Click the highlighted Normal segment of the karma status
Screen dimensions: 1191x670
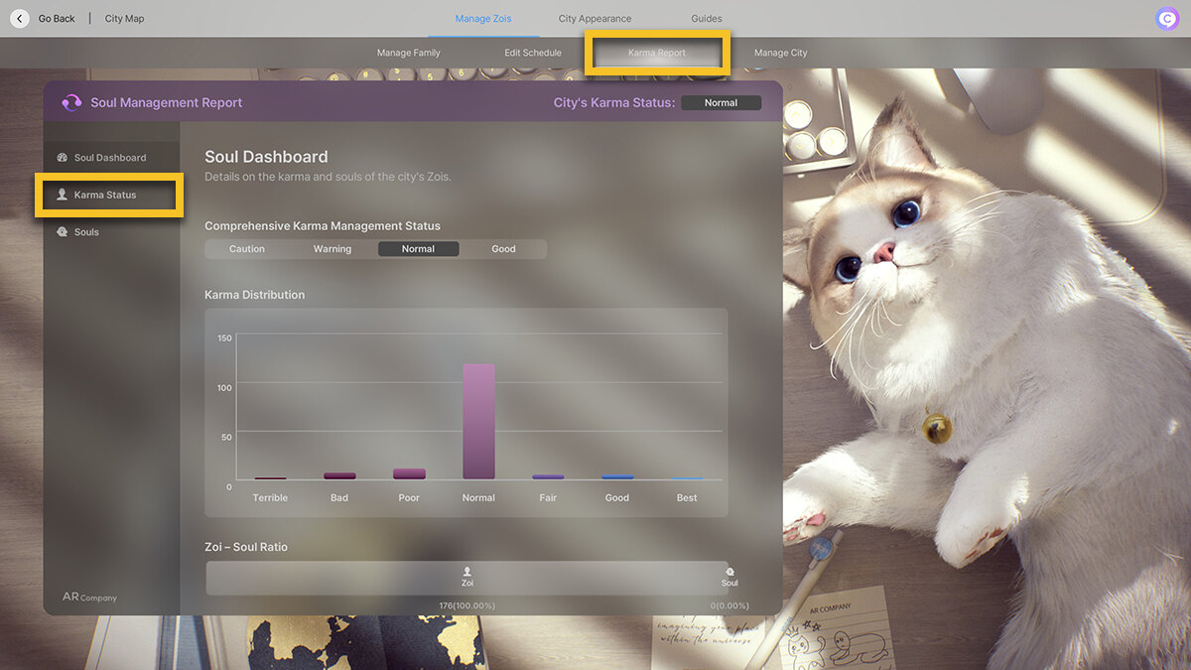coord(418,249)
